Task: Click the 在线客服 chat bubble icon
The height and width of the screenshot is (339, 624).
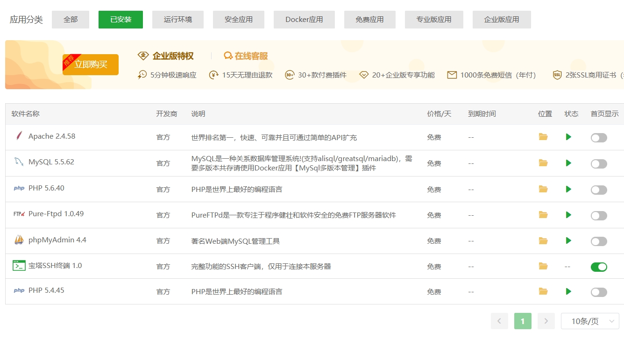Action: (x=228, y=56)
